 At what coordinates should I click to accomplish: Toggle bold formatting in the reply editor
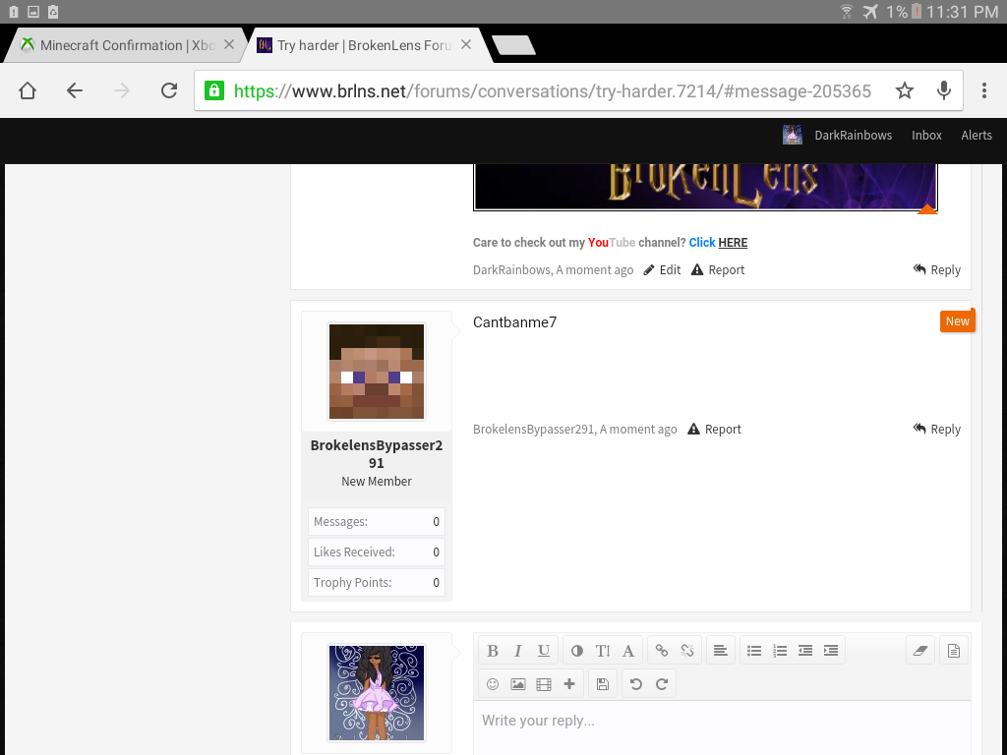493,651
